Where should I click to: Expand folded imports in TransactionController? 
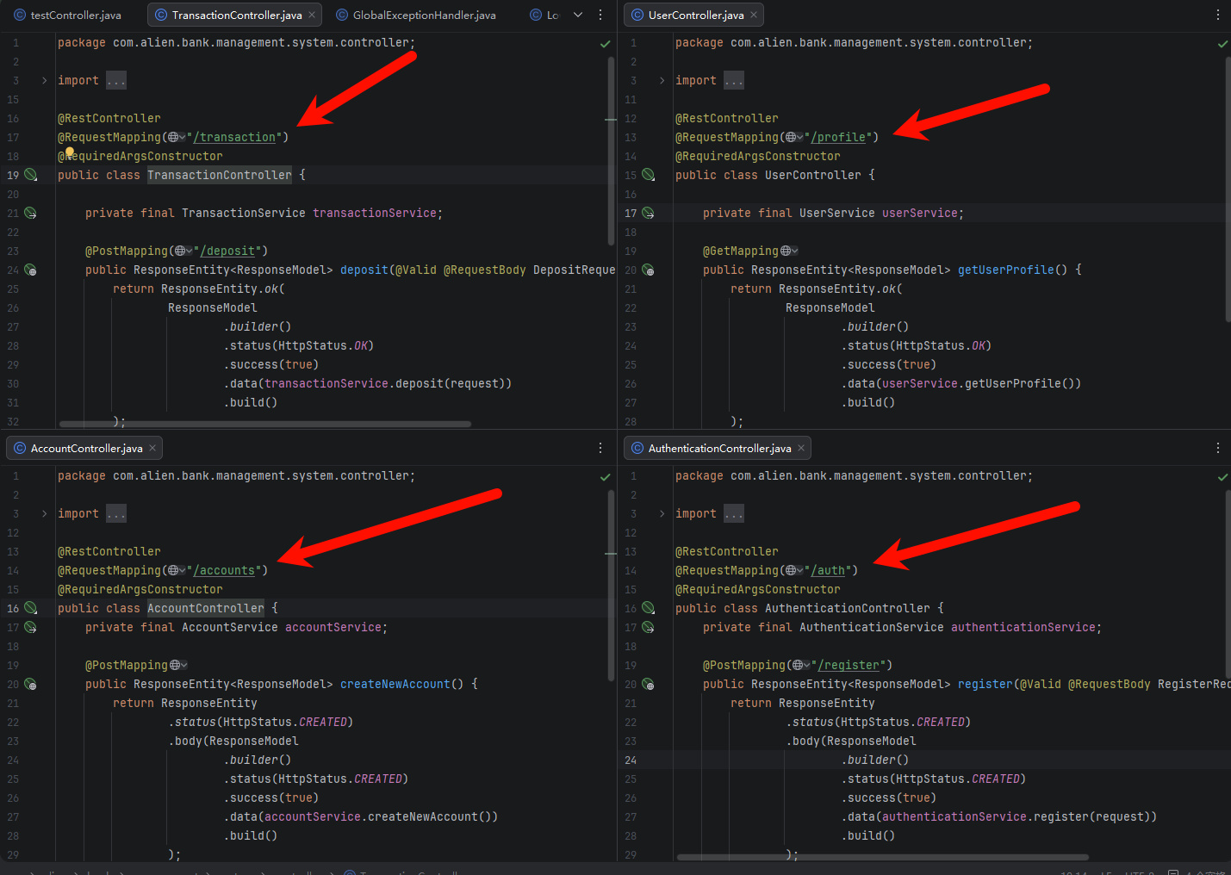tap(44, 80)
